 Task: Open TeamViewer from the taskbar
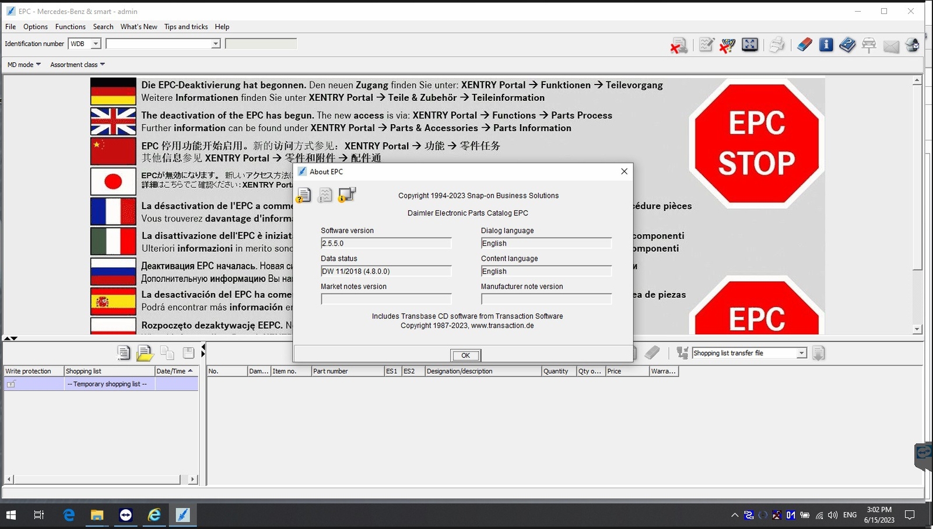[125, 515]
